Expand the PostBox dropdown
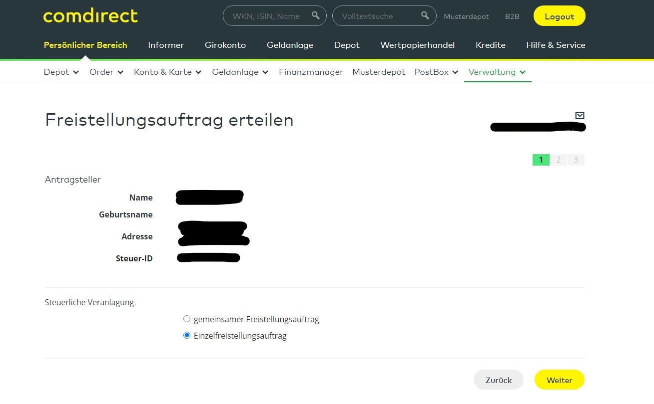 point(436,72)
